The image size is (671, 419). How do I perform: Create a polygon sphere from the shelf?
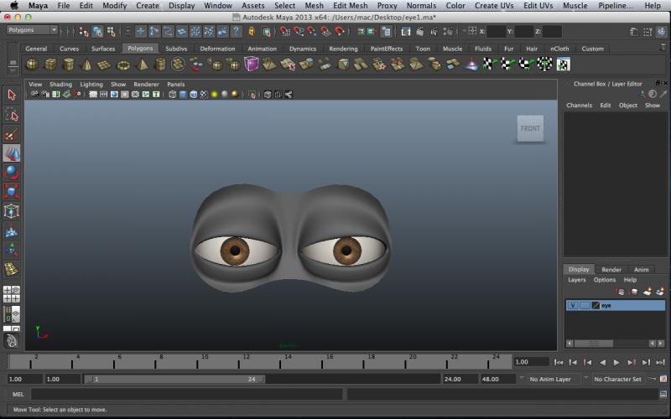coord(32,65)
